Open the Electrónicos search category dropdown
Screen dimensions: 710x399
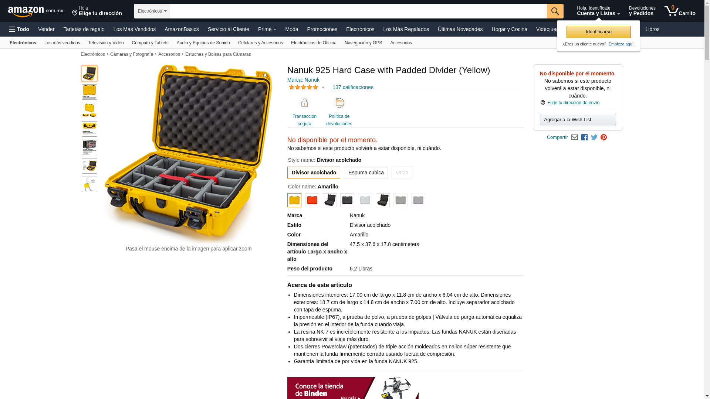coord(152,11)
